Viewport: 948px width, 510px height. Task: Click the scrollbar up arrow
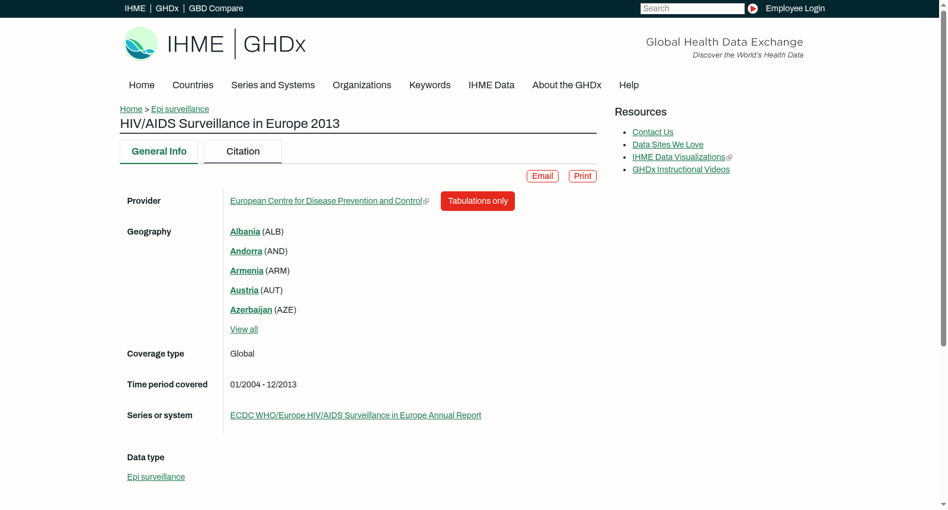point(944,4)
